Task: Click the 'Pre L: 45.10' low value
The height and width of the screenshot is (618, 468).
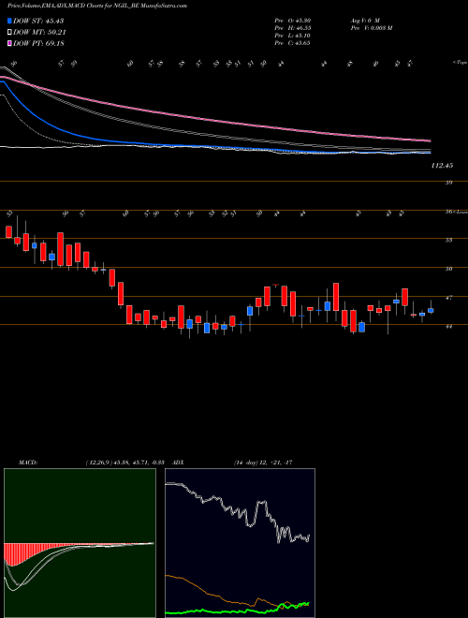Action: click(292, 35)
